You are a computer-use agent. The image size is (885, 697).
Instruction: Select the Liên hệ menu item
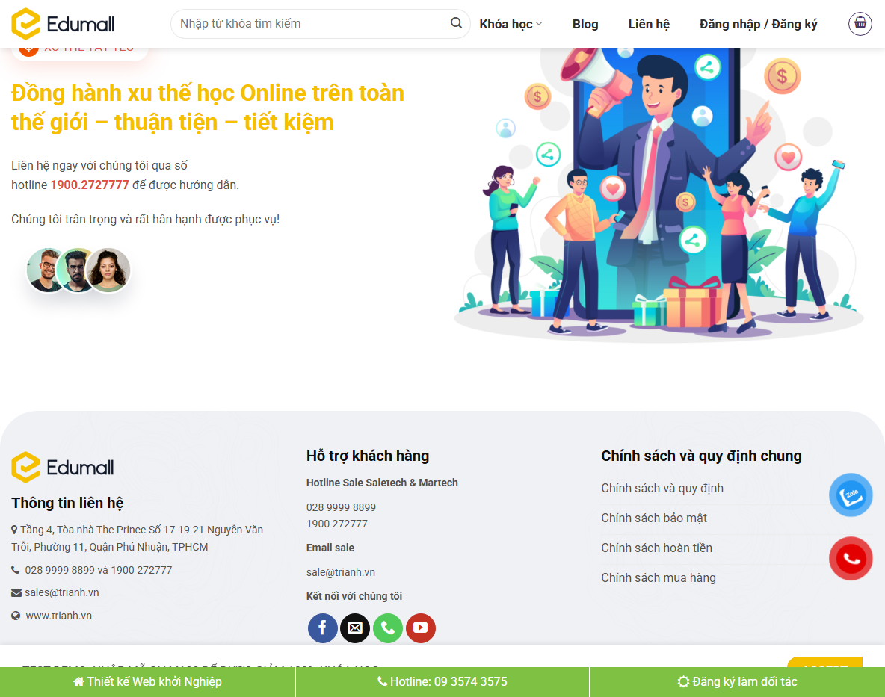[649, 23]
